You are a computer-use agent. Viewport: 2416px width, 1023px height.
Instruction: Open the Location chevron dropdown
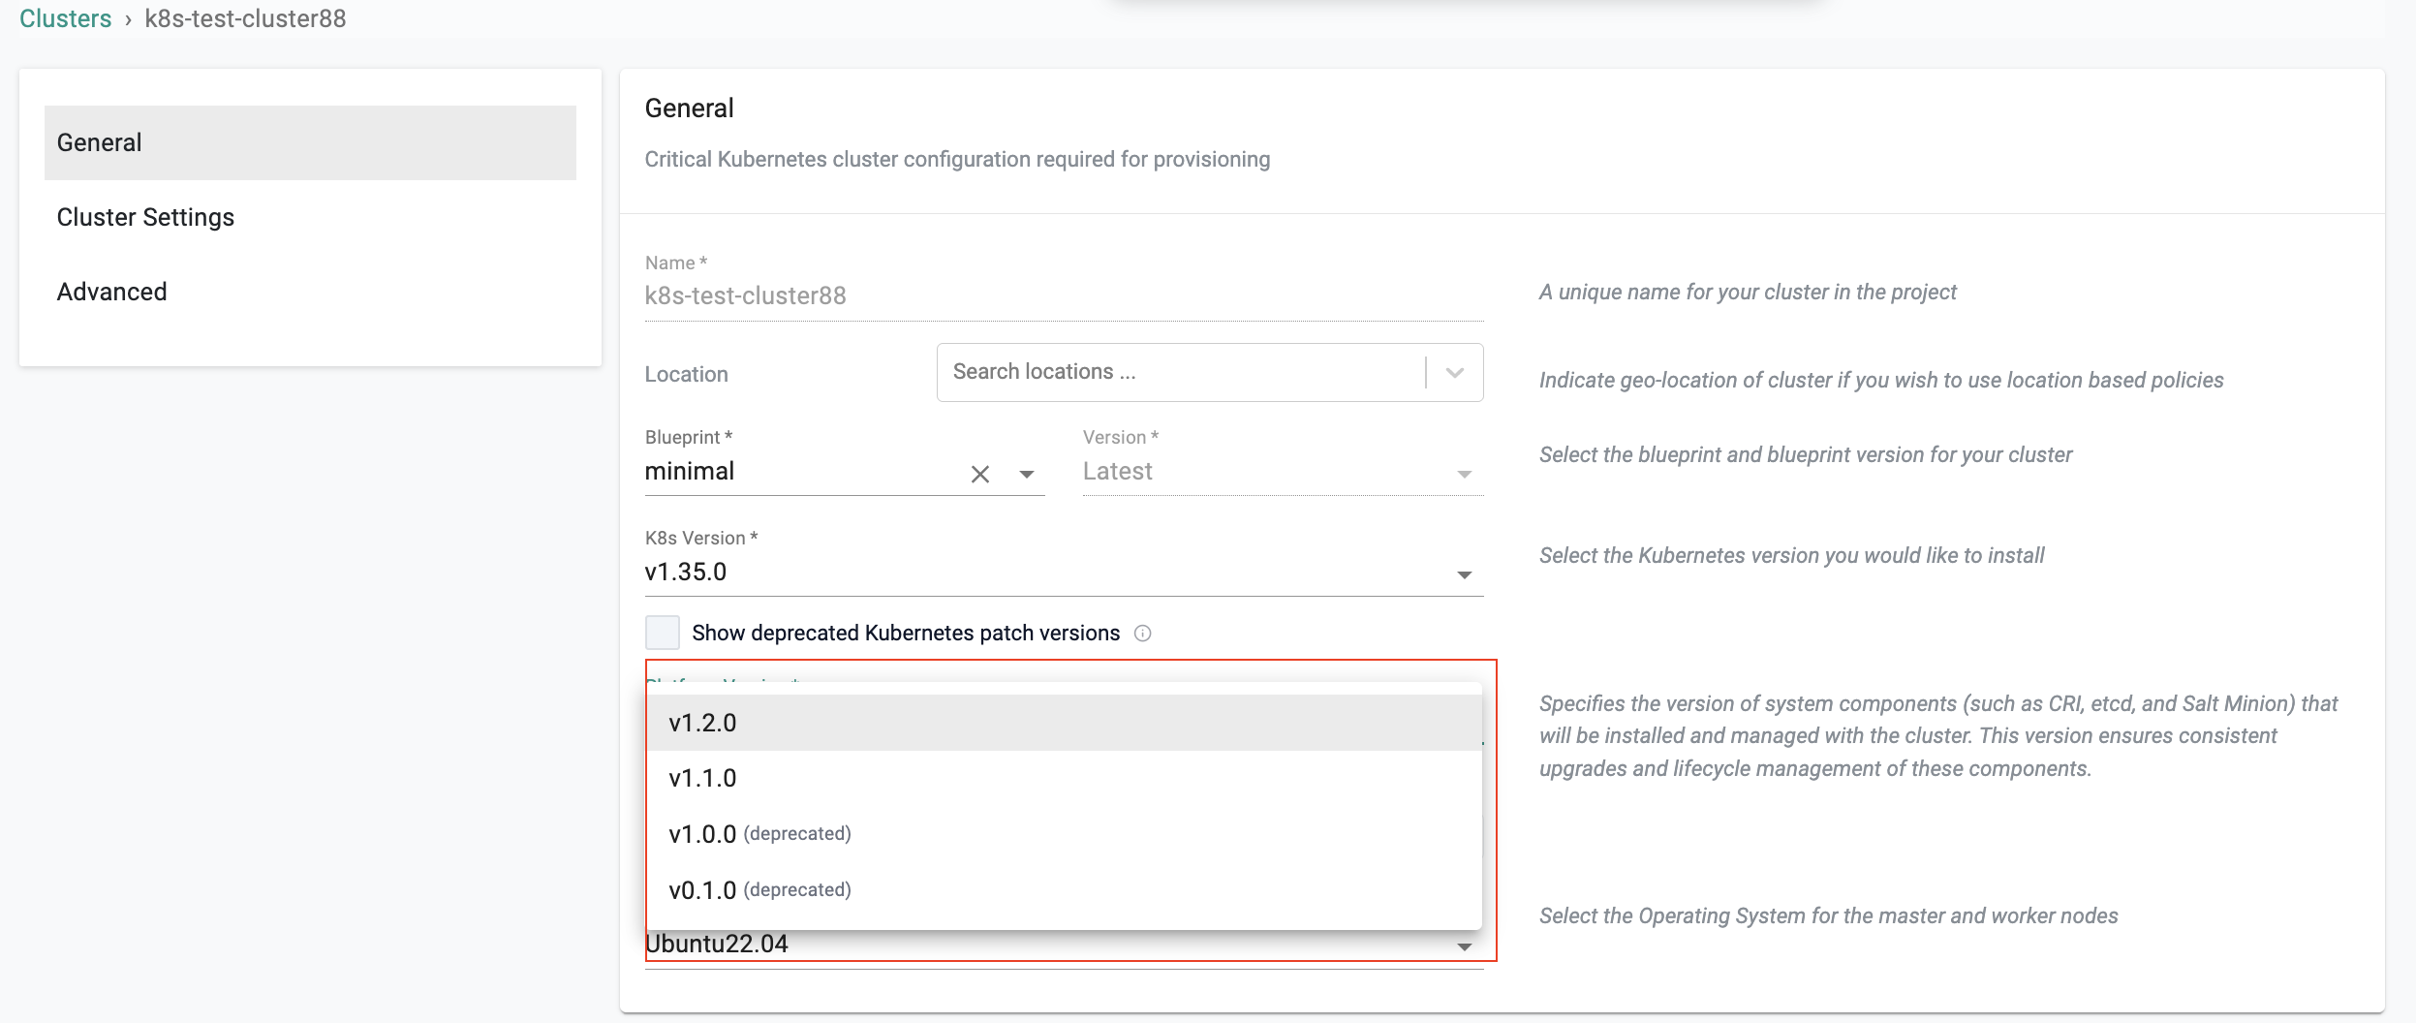click(1454, 373)
